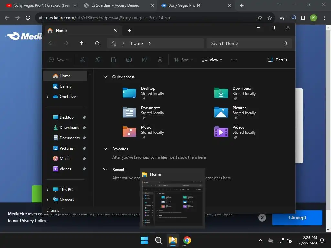This screenshot has height=248, width=331.
Task: Reload the Chrome page
Action: click(28, 18)
